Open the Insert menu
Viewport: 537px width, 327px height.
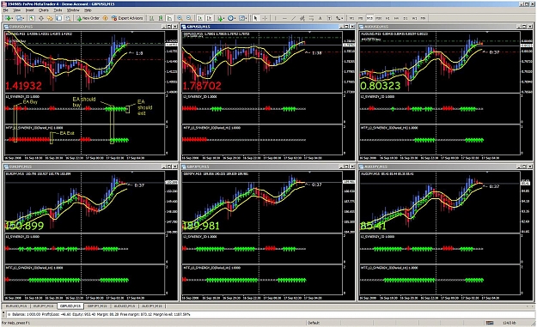30,10
